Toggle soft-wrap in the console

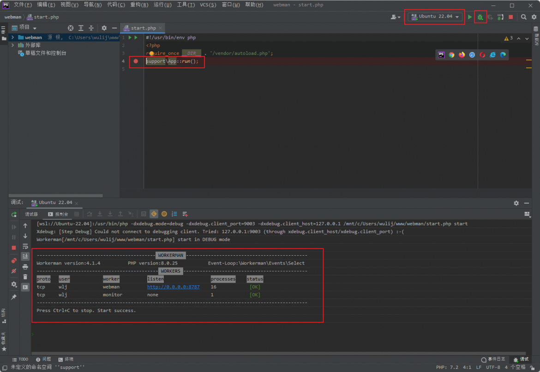click(25, 246)
